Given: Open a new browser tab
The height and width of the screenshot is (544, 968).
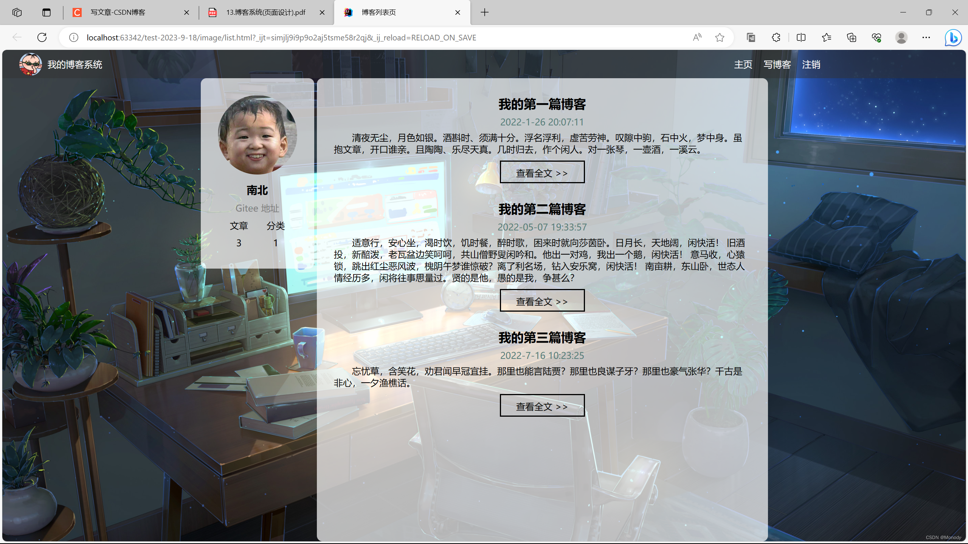Looking at the screenshot, I should [x=485, y=12].
